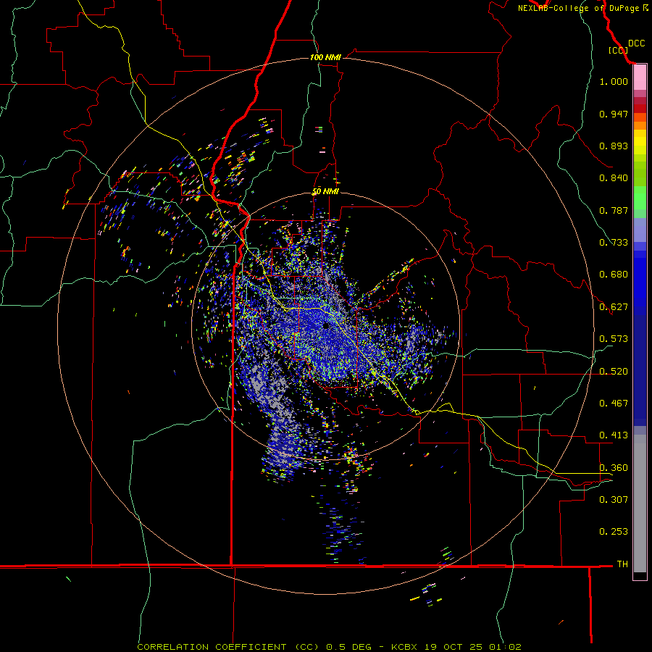Image resolution: width=652 pixels, height=652 pixels.
Task: Pick the olive-green color band near 0.840
Action: 640,173
